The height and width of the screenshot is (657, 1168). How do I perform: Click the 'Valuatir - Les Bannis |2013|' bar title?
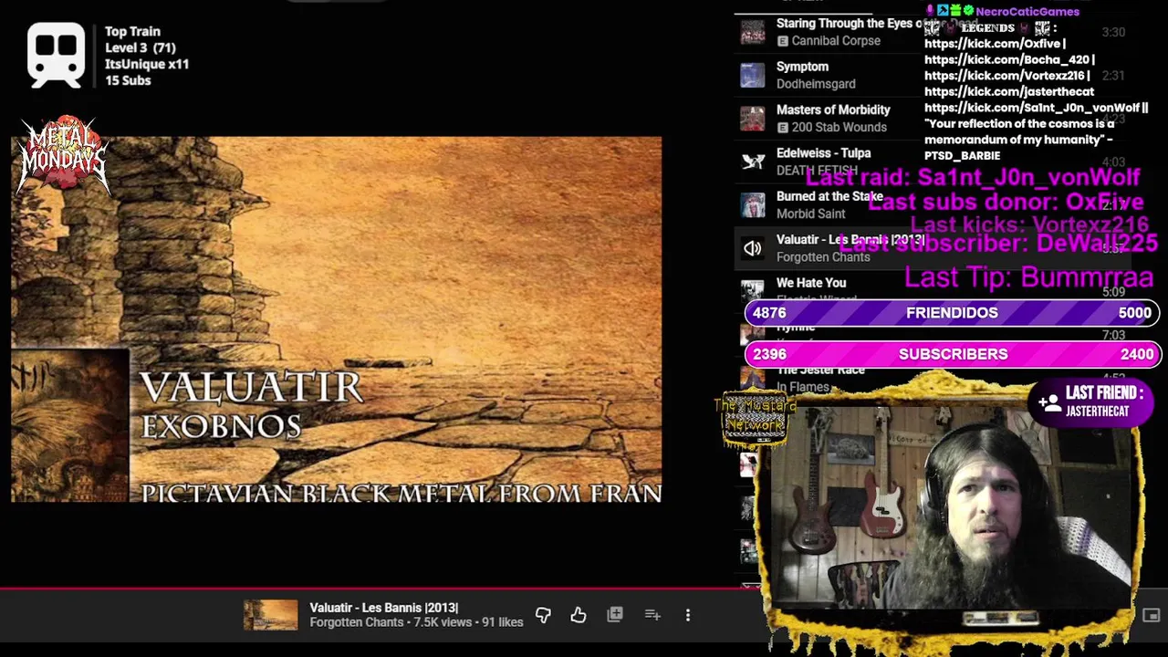click(383, 608)
